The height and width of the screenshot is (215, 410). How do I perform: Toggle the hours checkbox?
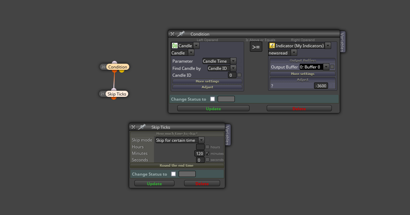207,147
